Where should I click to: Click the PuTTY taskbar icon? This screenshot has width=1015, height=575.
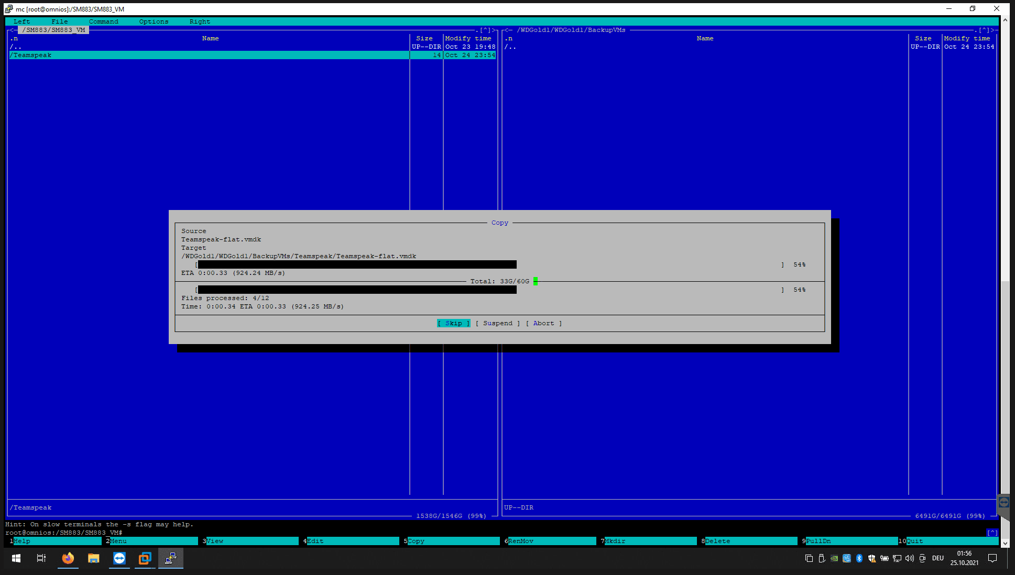171,558
